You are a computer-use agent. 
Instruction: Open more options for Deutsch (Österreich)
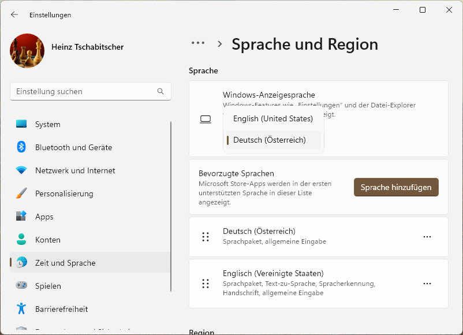click(427, 237)
